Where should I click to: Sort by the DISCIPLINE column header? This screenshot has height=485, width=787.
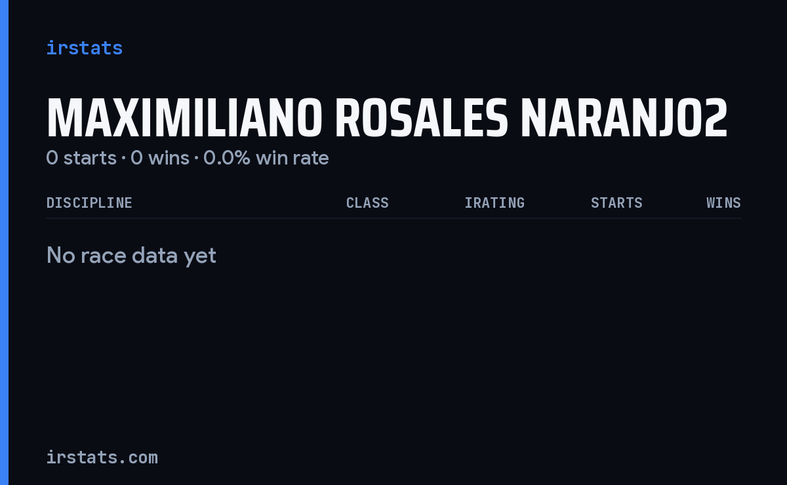point(89,203)
